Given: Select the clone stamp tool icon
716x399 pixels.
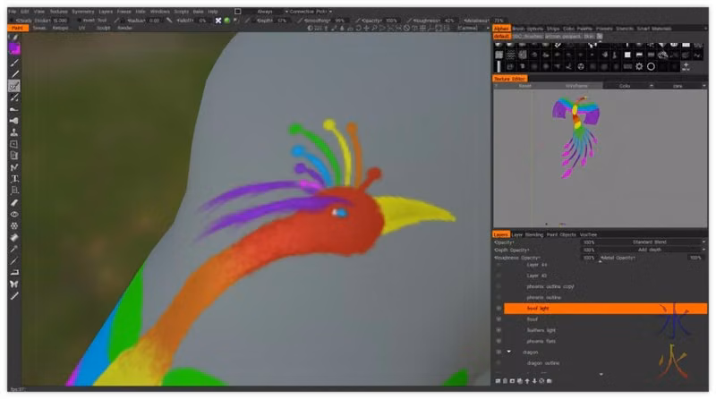Looking at the screenshot, I should coord(14,132).
